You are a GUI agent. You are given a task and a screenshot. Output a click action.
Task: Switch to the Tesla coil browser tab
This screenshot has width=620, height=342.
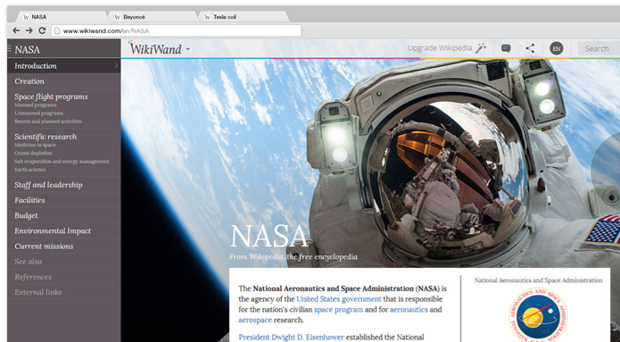tap(244, 17)
